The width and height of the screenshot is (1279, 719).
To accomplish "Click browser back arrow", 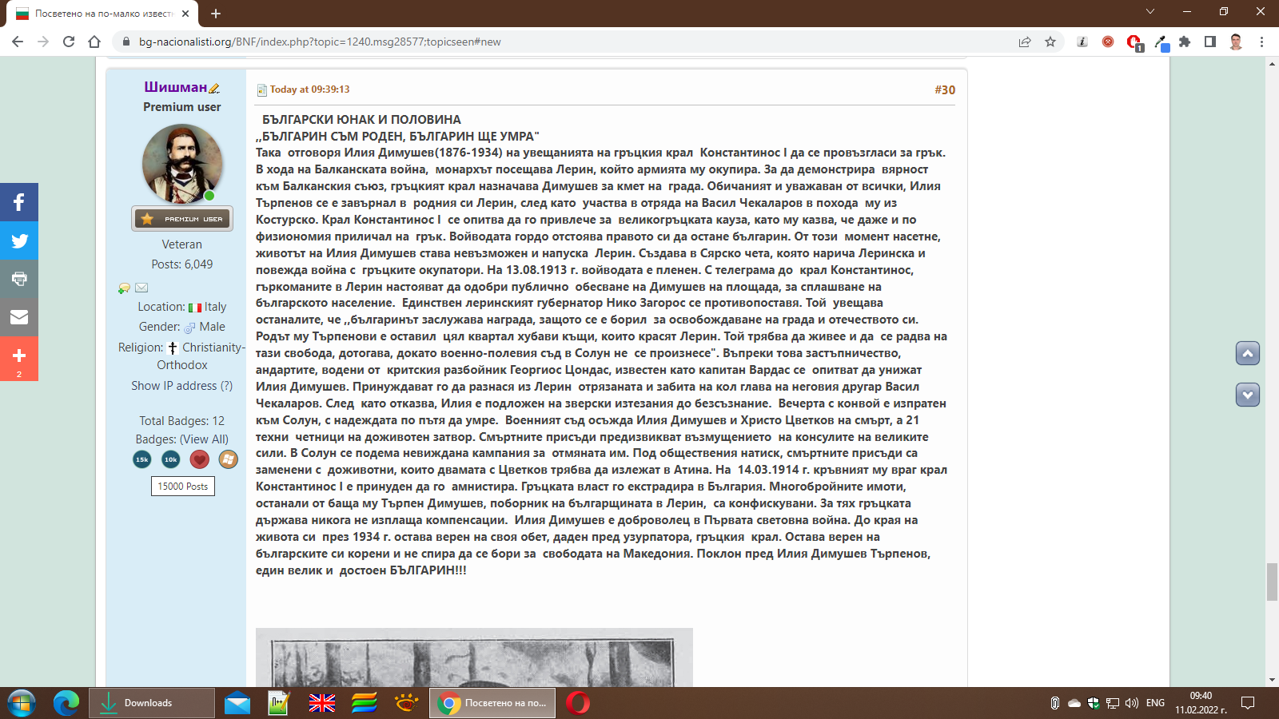I will tap(18, 42).
